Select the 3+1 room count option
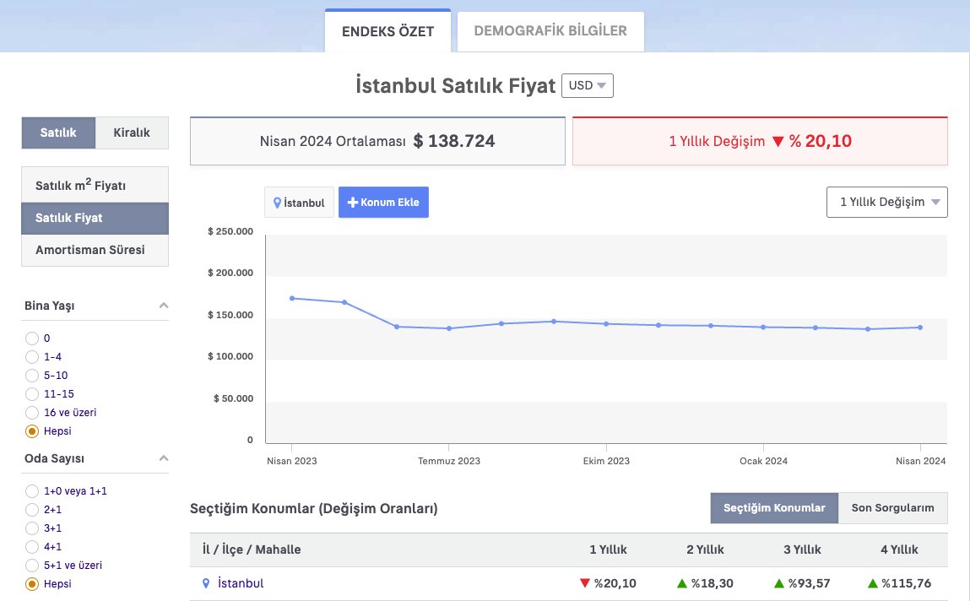Viewport: 970px width, 601px height. coord(32,528)
